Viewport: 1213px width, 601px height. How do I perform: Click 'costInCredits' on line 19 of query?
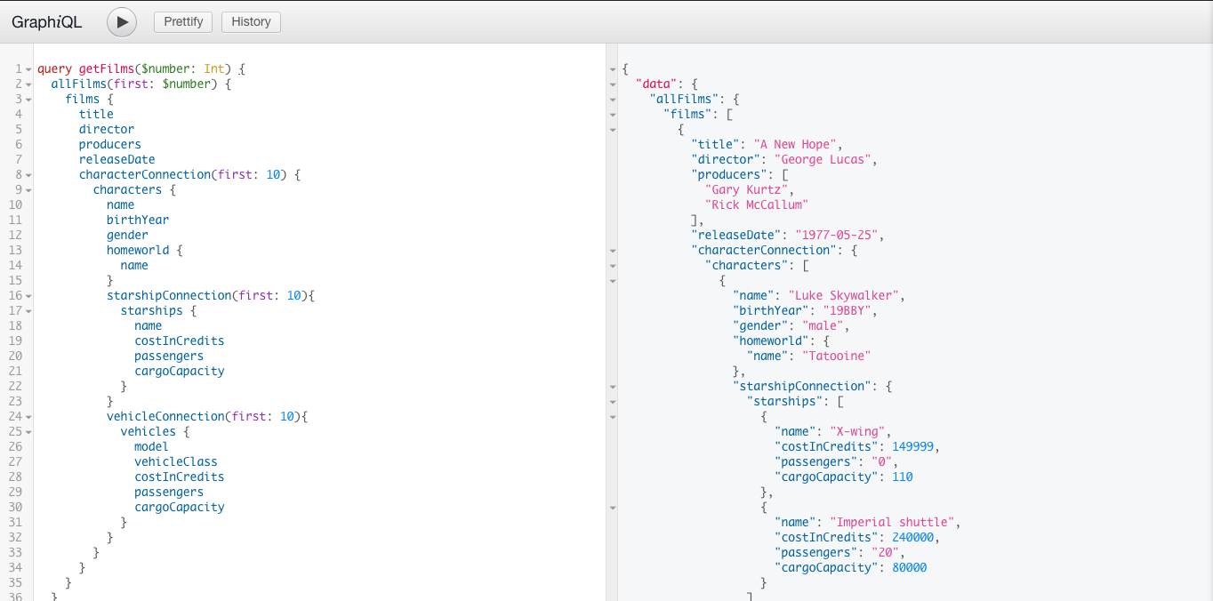tap(180, 341)
